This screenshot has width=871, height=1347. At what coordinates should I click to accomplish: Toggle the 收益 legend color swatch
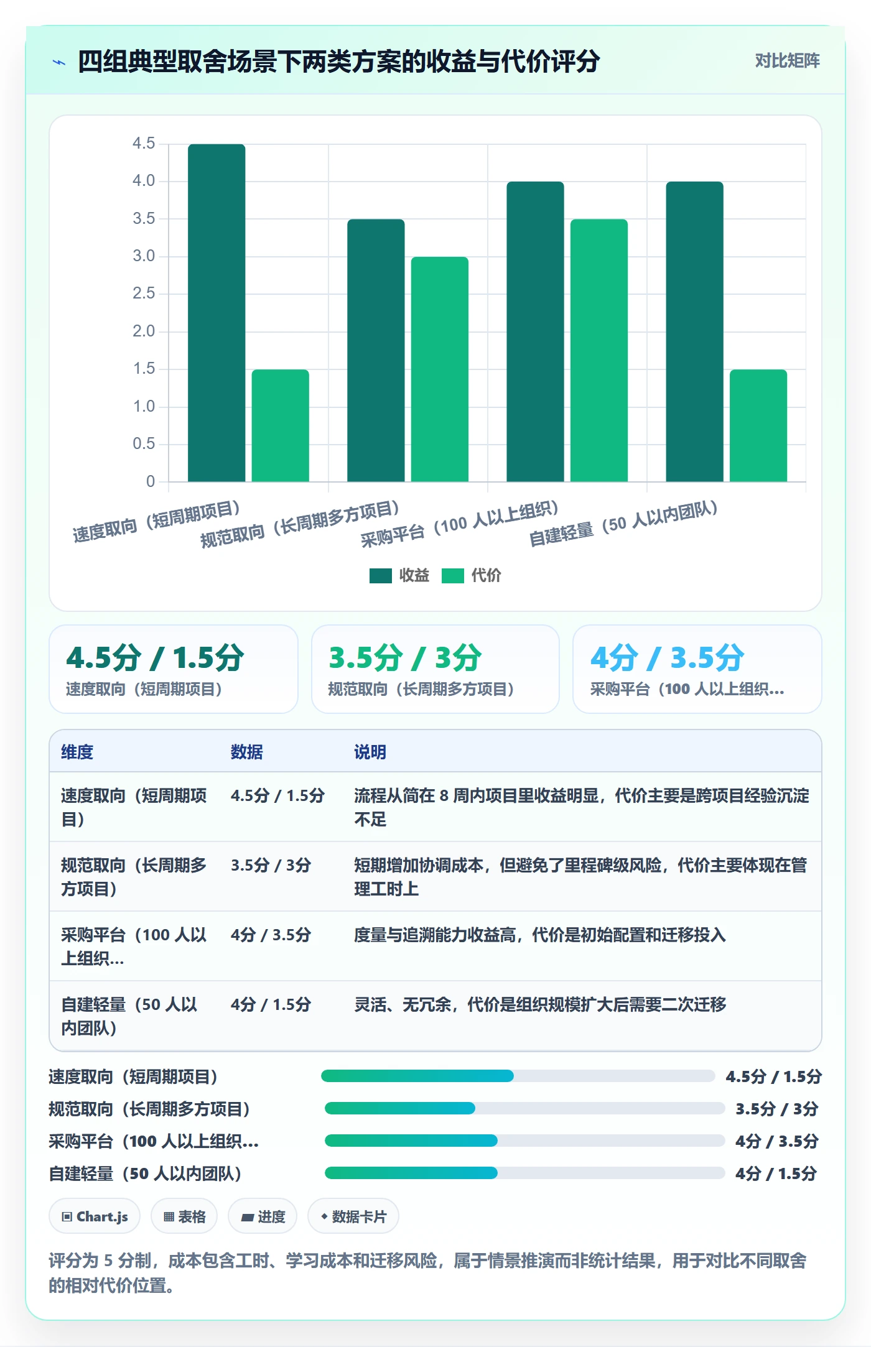(380, 576)
